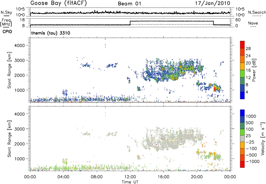Image resolution: width=266 pixels, height=184 pixels.
Task: Click the '-1000' velocity colorbar label
Action: 253,161
